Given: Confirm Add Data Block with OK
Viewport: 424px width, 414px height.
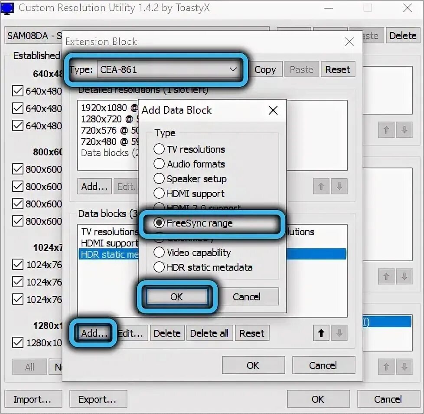Looking at the screenshot, I should 177,297.
